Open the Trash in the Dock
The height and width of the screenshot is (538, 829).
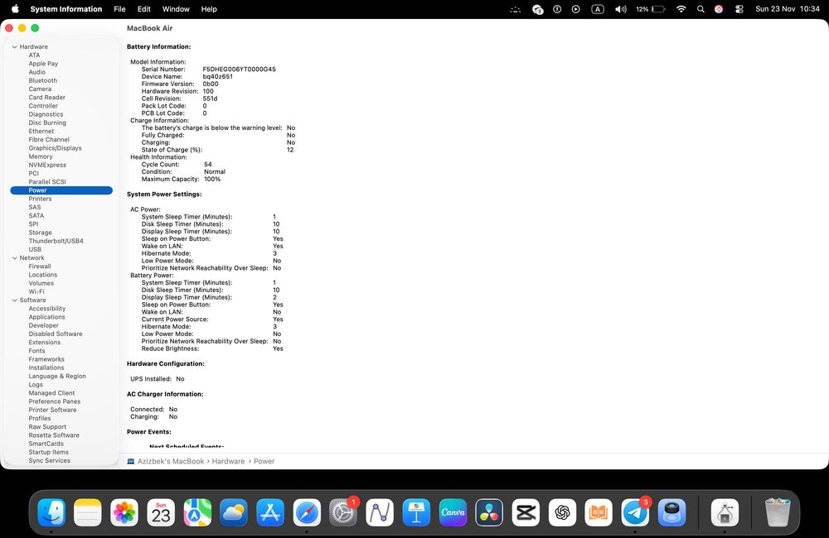778,512
